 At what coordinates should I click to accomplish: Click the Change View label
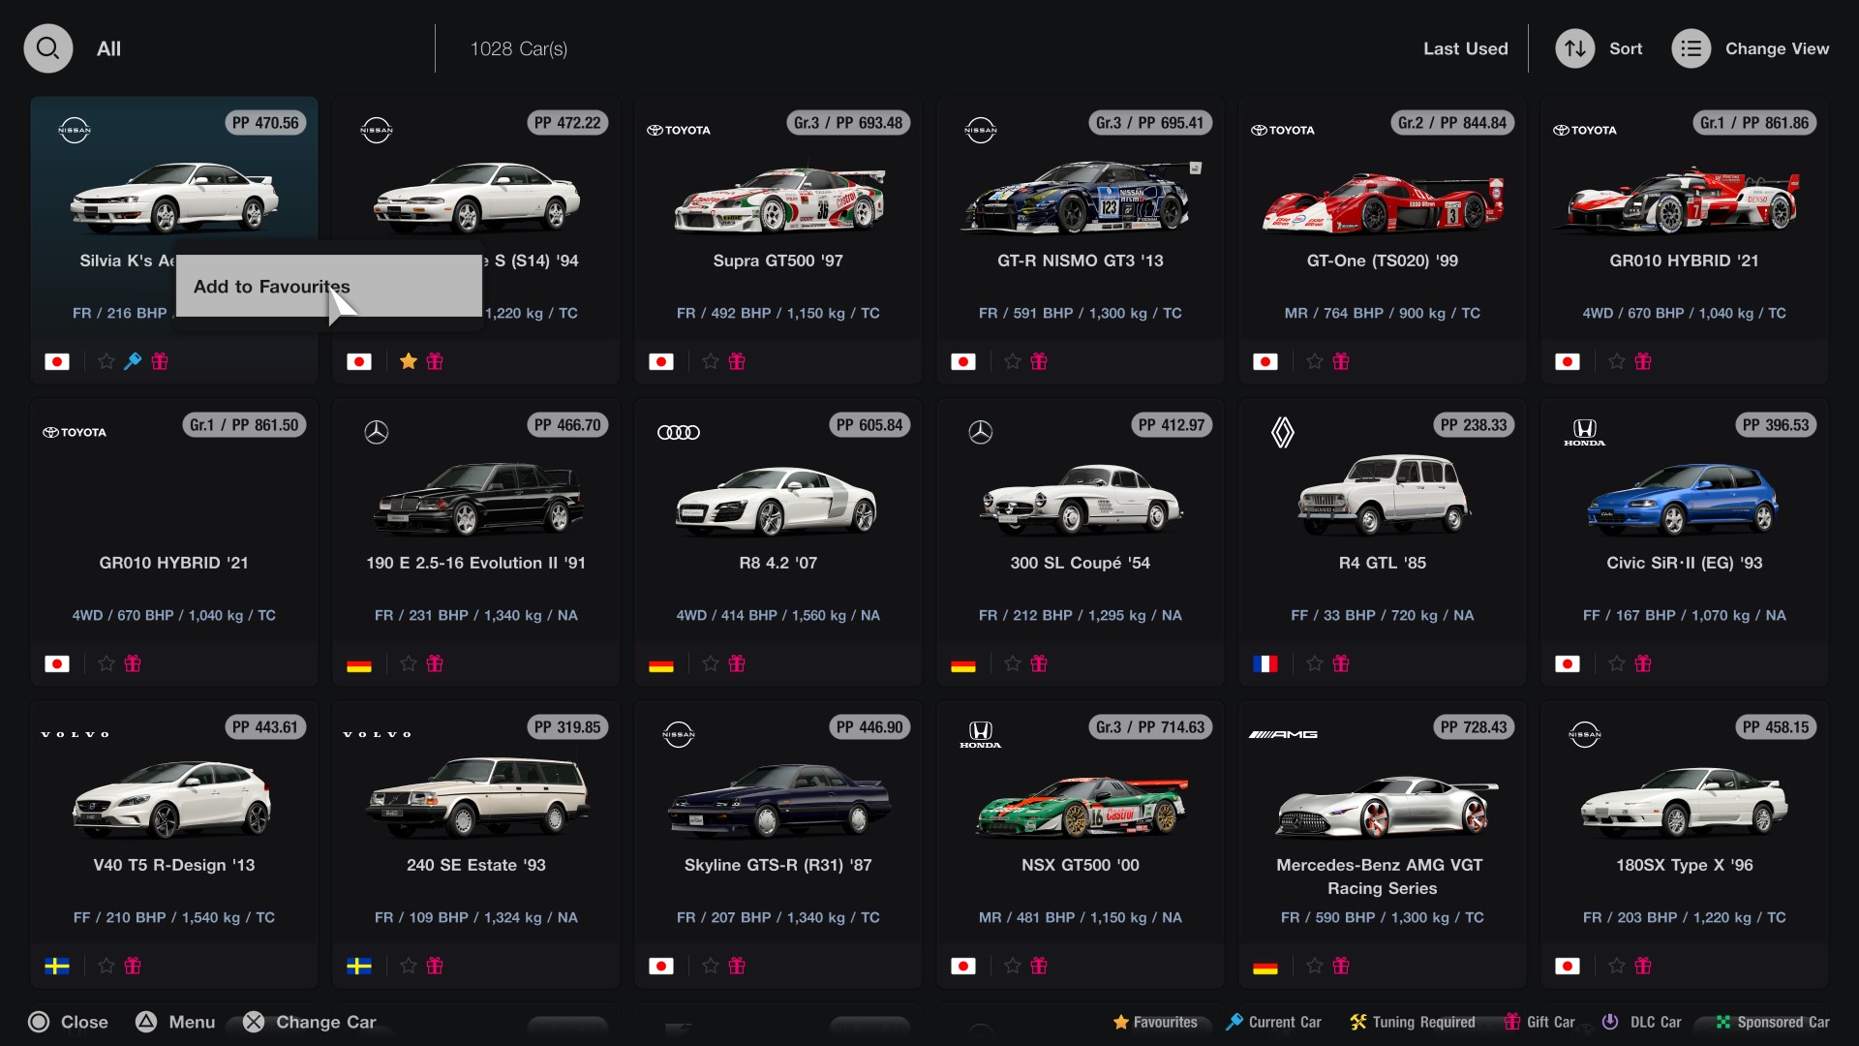coord(1777,48)
